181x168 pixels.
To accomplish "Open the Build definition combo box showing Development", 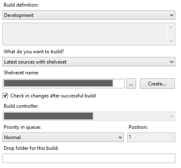I will tap(89, 15).
